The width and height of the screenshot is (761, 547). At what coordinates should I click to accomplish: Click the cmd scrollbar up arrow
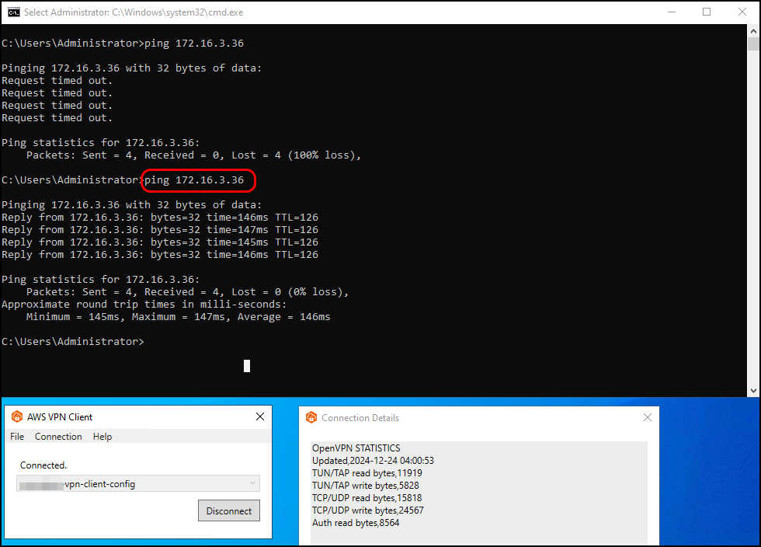click(753, 31)
